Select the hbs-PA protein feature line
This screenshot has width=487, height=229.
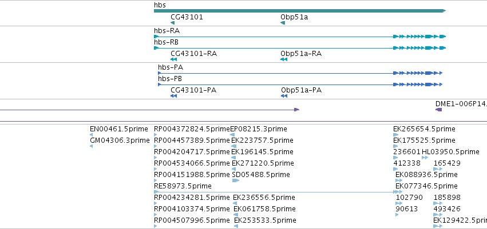(x=300, y=73)
